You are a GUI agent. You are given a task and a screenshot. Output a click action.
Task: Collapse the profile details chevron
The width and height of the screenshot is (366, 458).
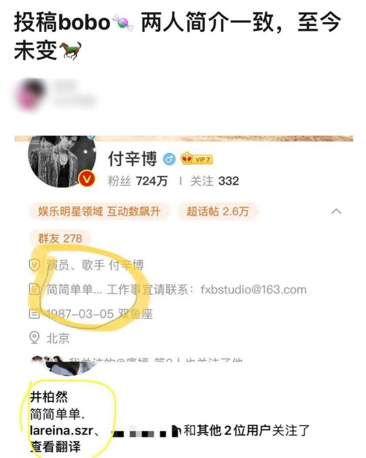tap(336, 211)
